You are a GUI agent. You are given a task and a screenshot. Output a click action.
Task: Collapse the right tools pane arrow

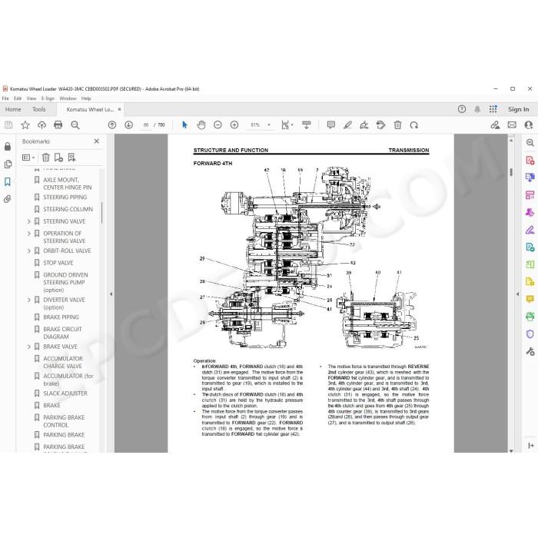coord(518,294)
